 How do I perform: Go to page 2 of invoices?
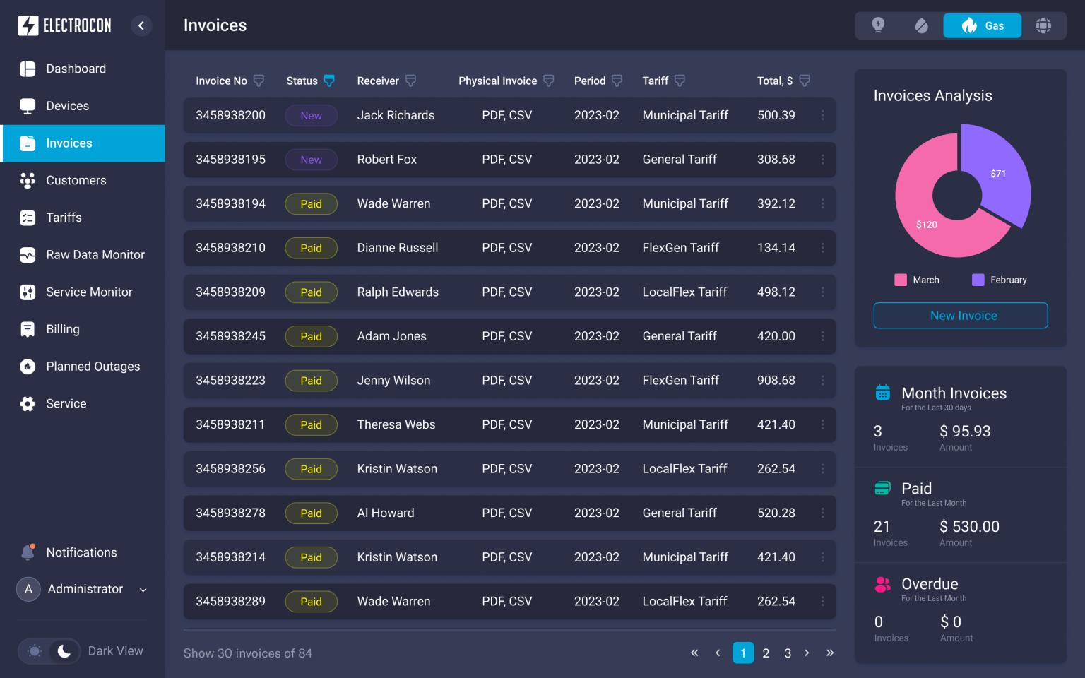click(x=766, y=653)
